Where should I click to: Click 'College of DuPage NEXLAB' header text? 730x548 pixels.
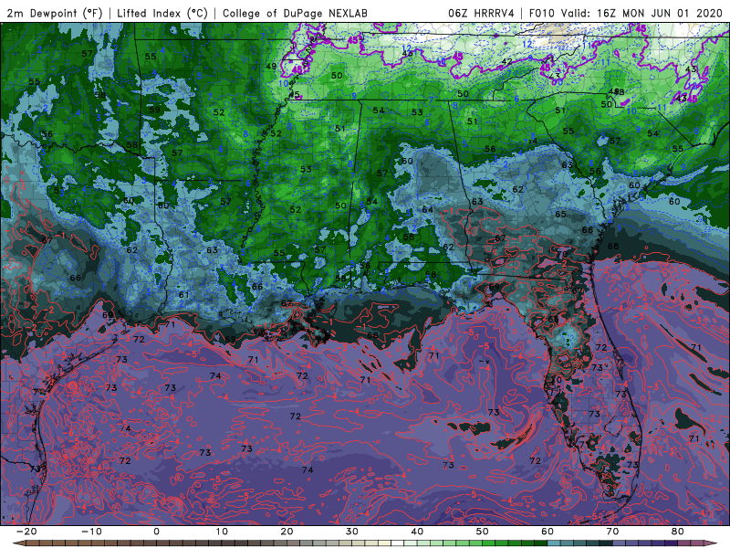coord(295,14)
